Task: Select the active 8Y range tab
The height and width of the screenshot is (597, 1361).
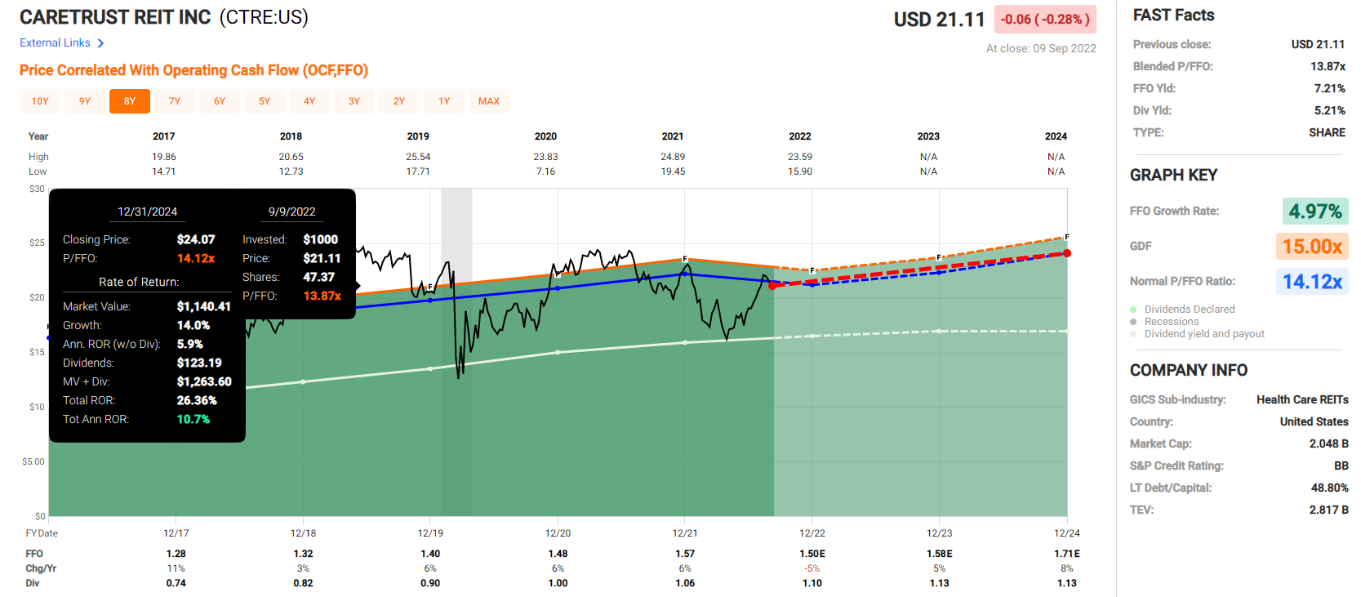Action: (130, 101)
